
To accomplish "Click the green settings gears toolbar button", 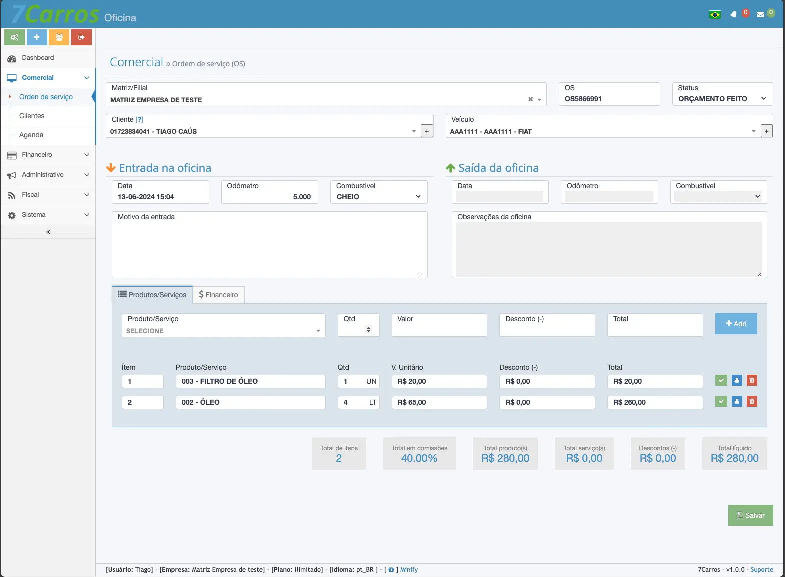I will click(14, 37).
